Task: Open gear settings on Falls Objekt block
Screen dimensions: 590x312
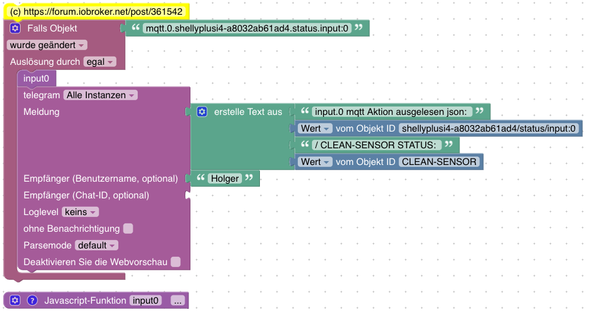Action: pos(15,28)
